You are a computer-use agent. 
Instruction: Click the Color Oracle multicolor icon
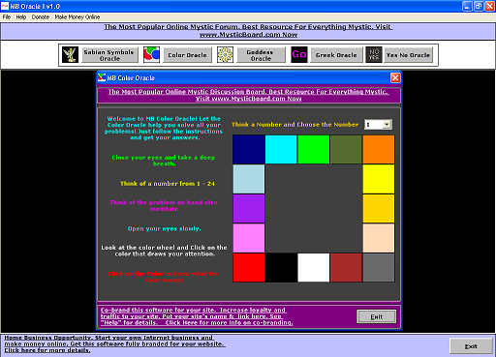point(151,54)
